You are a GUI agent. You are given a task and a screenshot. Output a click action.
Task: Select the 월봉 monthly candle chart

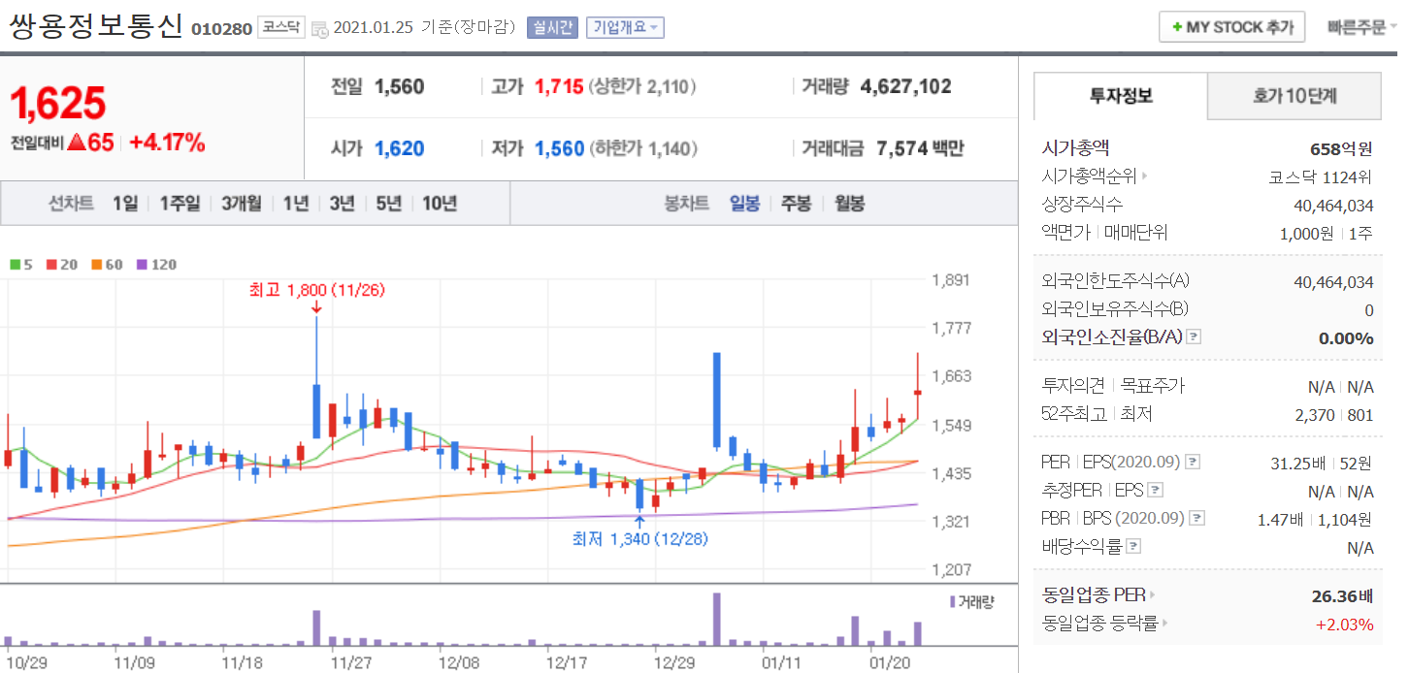click(x=849, y=204)
